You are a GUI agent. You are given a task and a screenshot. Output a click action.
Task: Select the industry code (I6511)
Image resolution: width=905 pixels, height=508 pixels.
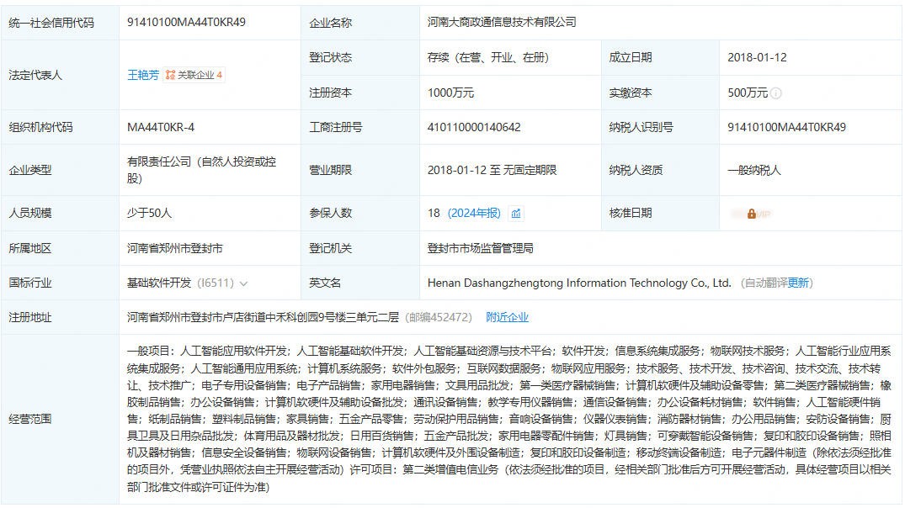(x=216, y=283)
